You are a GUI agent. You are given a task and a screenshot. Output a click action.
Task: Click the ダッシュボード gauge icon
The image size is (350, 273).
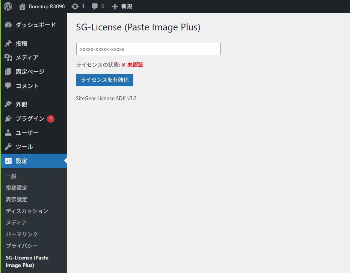(x=8, y=25)
